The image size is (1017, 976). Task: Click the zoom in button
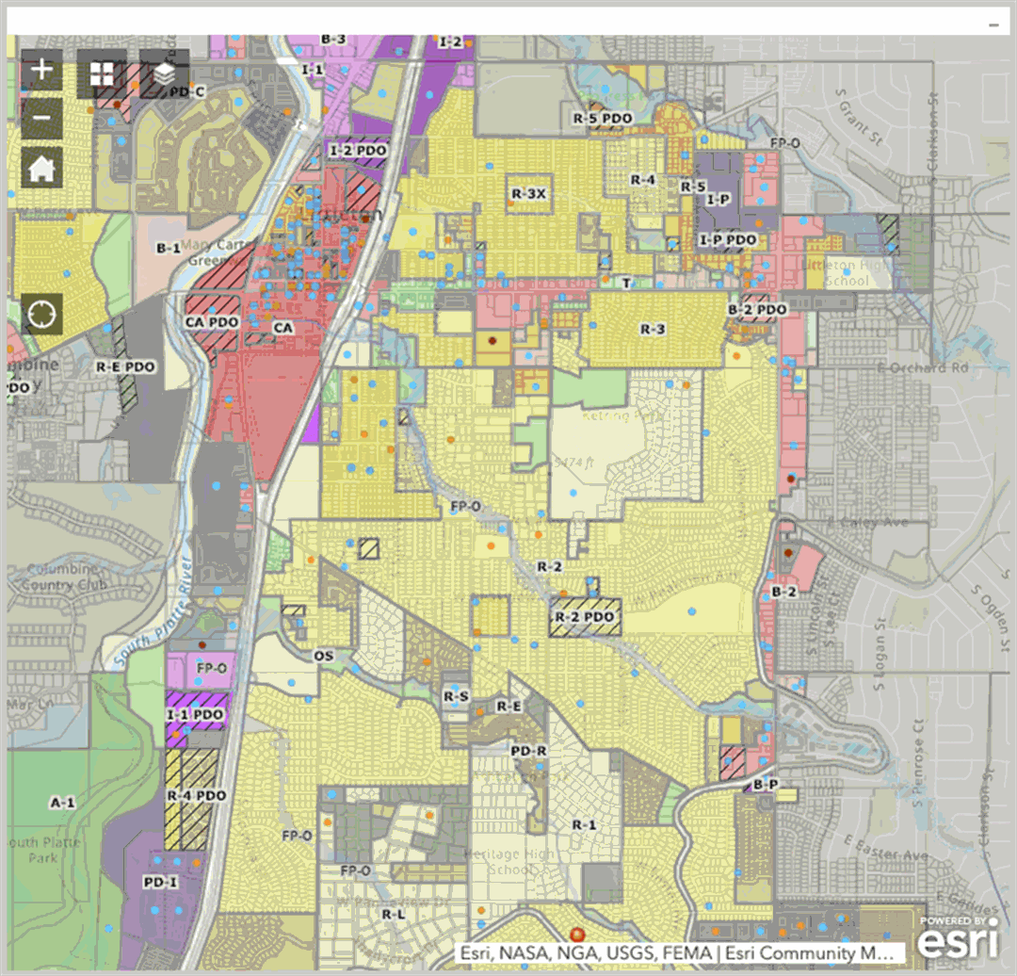pyautogui.click(x=42, y=70)
